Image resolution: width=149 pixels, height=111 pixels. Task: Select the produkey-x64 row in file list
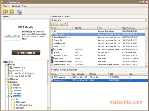click(x=98, y=43)
